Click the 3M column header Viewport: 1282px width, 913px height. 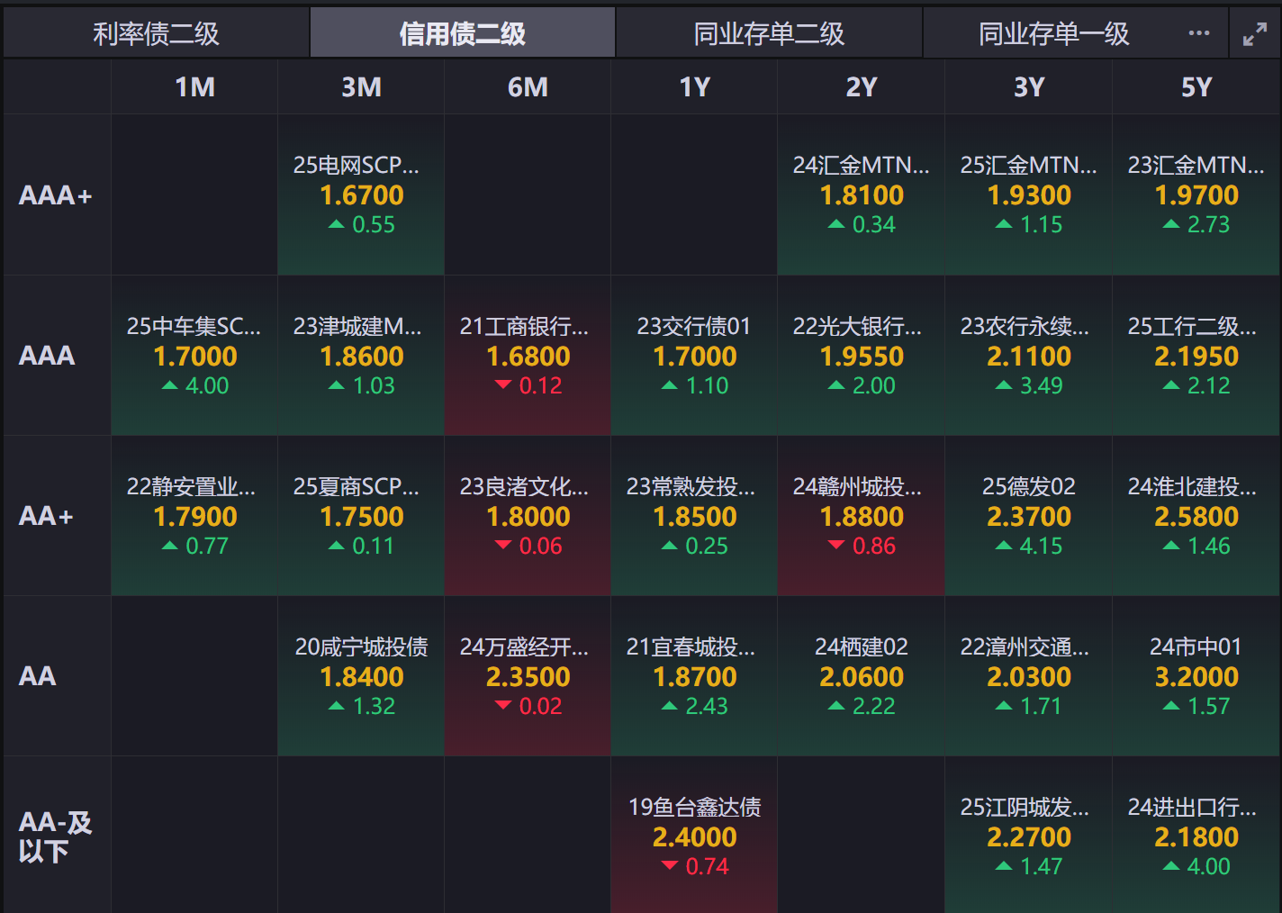[361, 87]
